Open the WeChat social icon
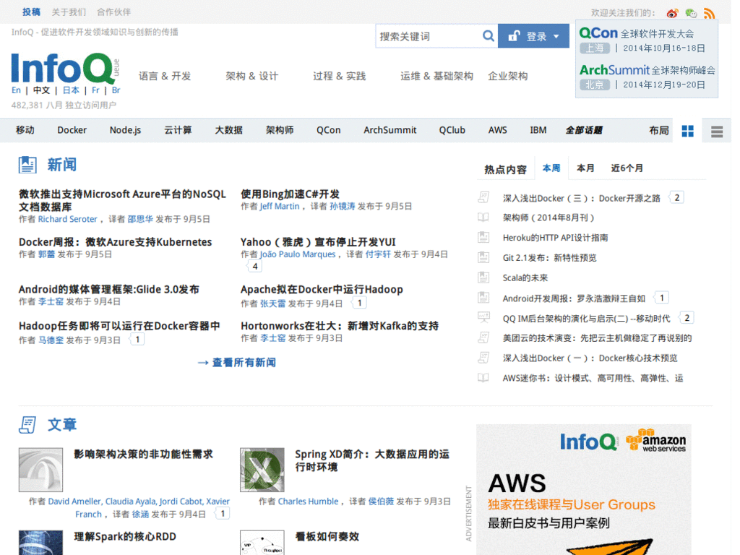This screenshot has height=555, width=740. pyautogui.click(x=691, y=13)
